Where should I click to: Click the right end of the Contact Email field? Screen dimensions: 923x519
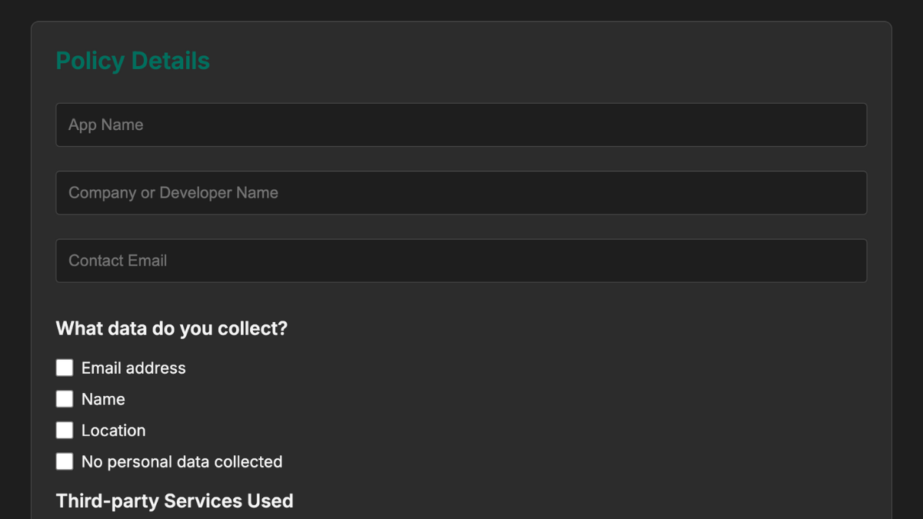[x=846, y=261]
